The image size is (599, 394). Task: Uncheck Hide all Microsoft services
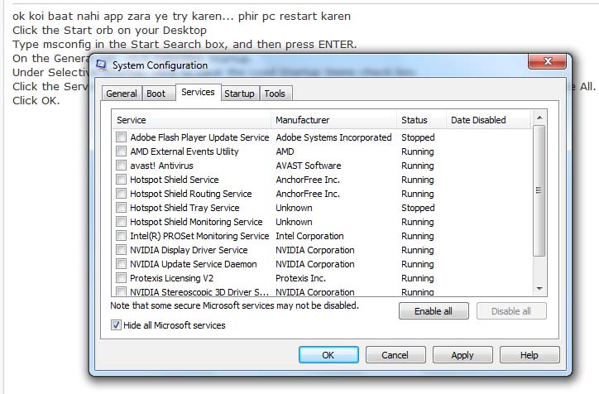pos(116,325)
